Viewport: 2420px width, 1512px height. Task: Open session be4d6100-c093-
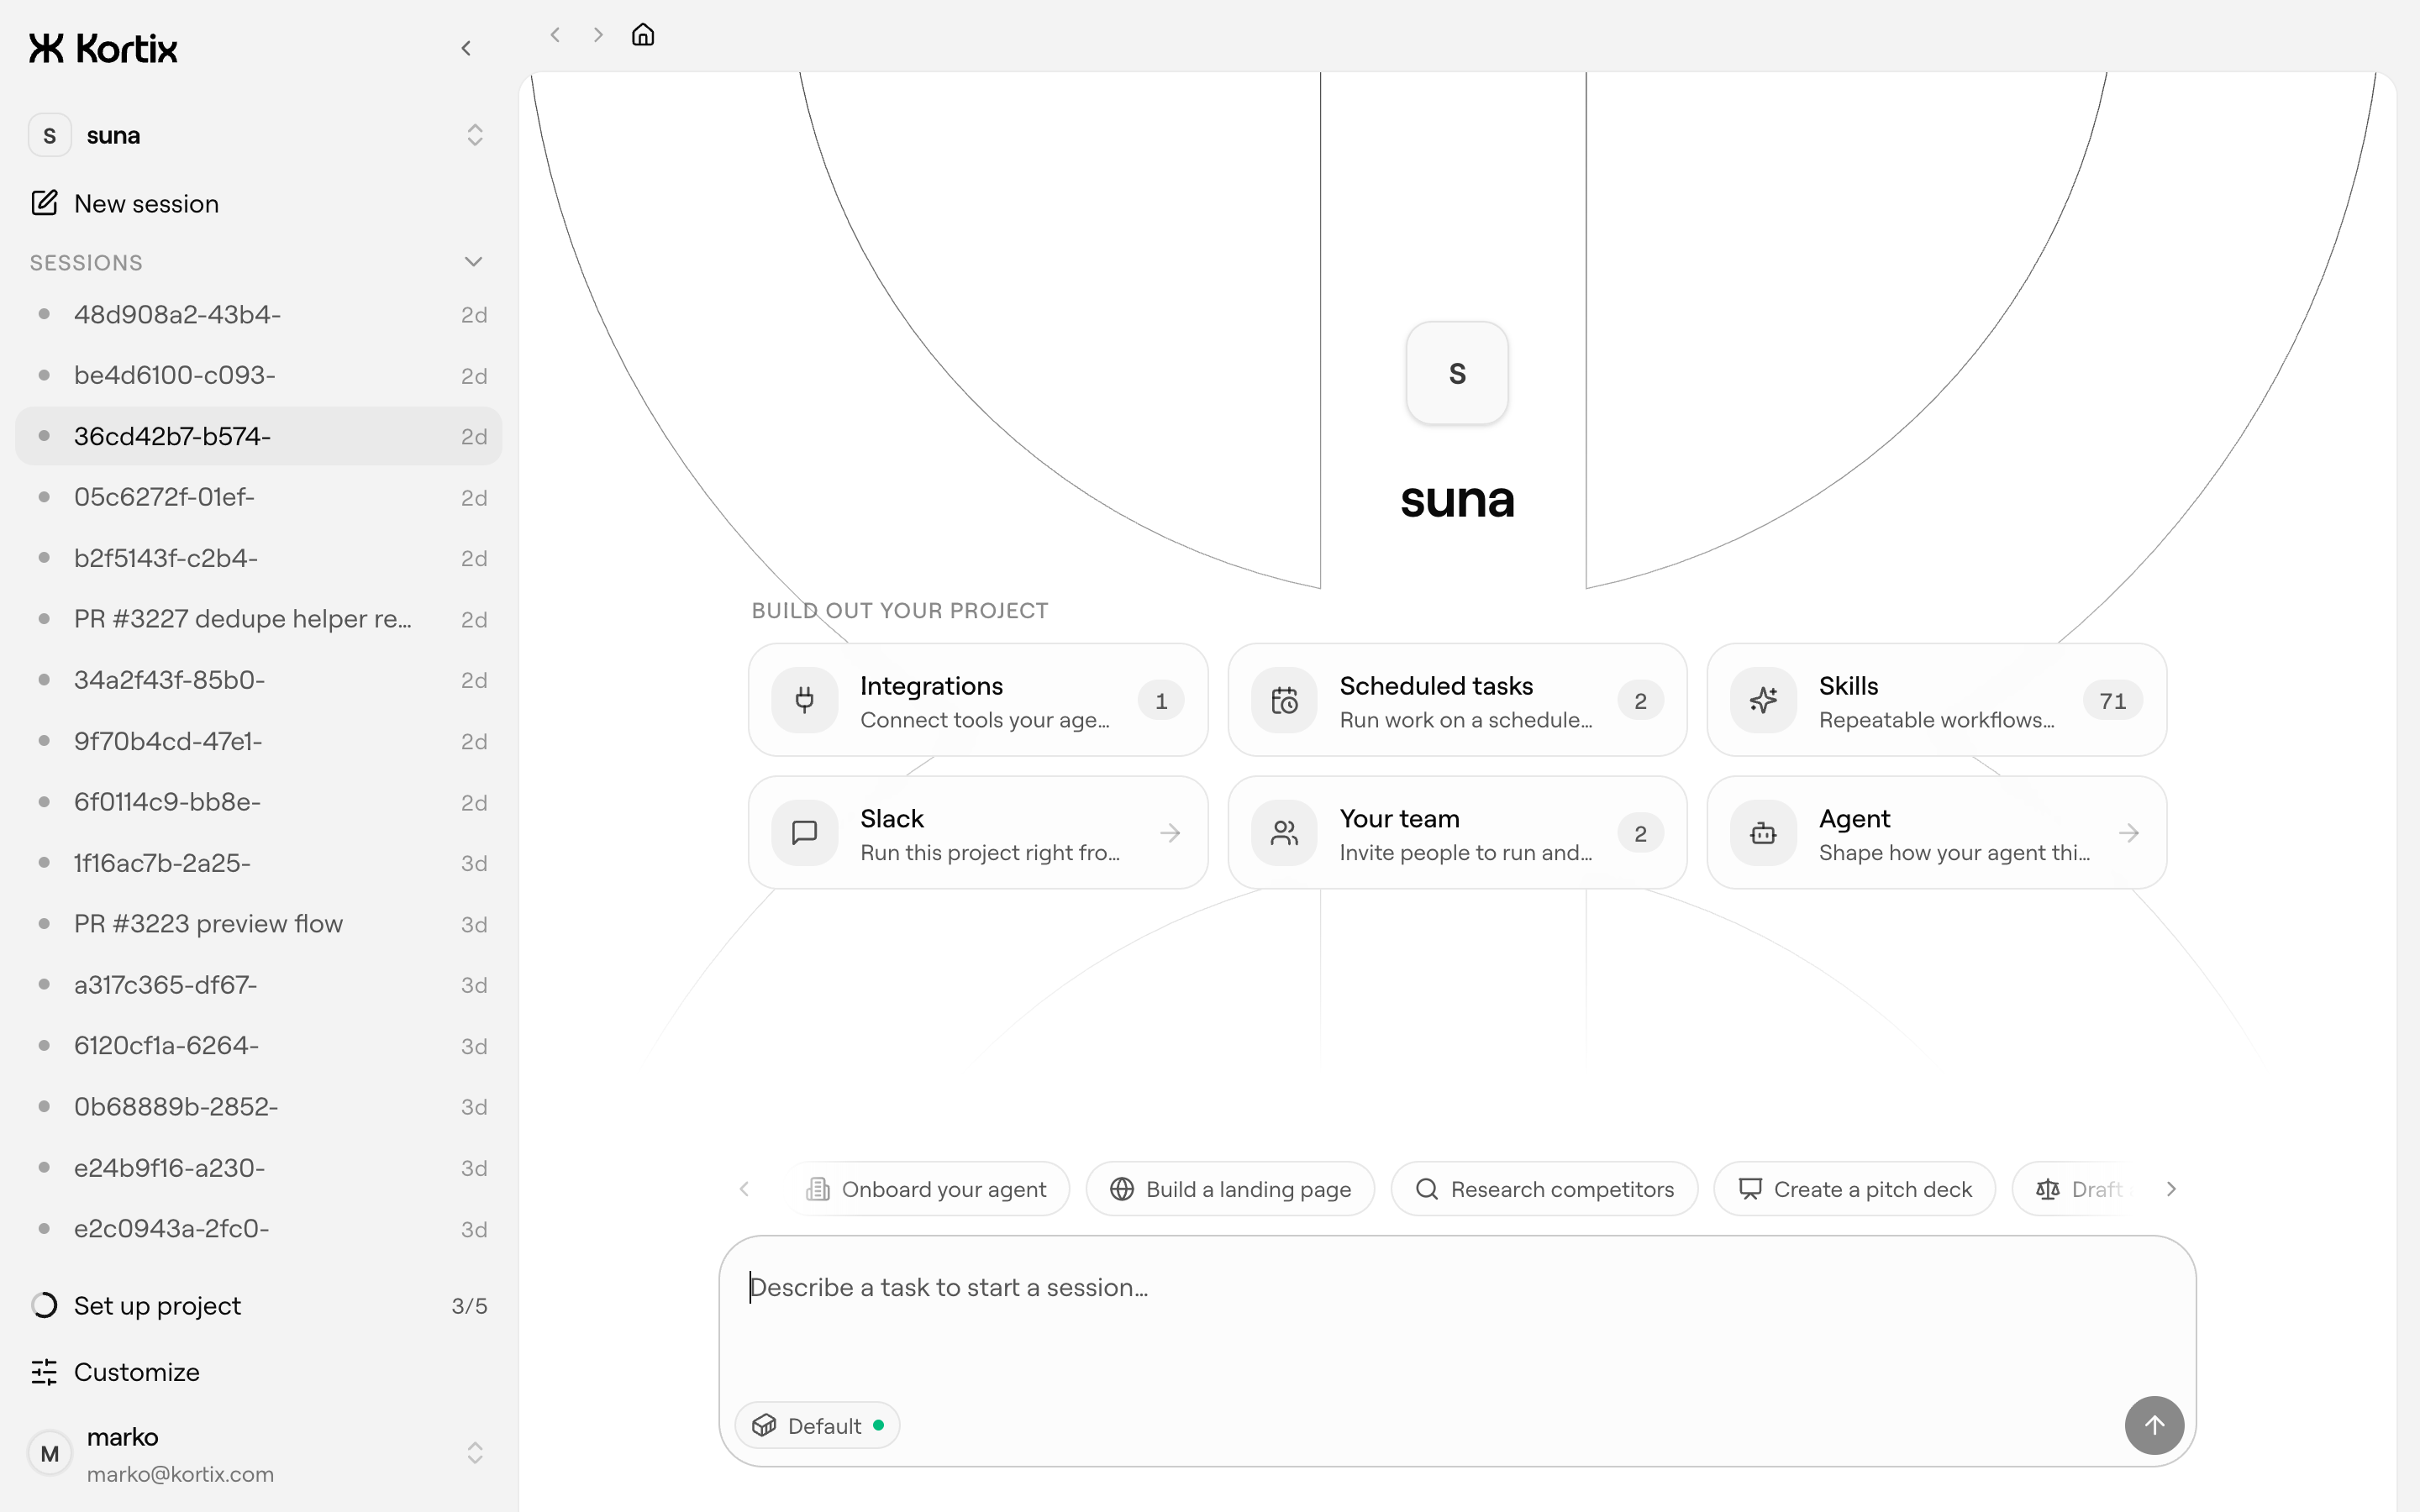point(258,376)
